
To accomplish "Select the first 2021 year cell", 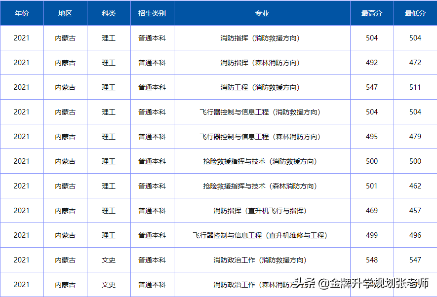I will pos(22,38).
